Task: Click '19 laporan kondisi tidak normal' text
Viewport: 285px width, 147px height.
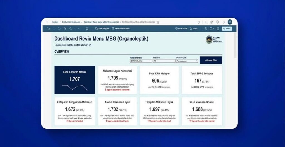Action: coord(202,121)
